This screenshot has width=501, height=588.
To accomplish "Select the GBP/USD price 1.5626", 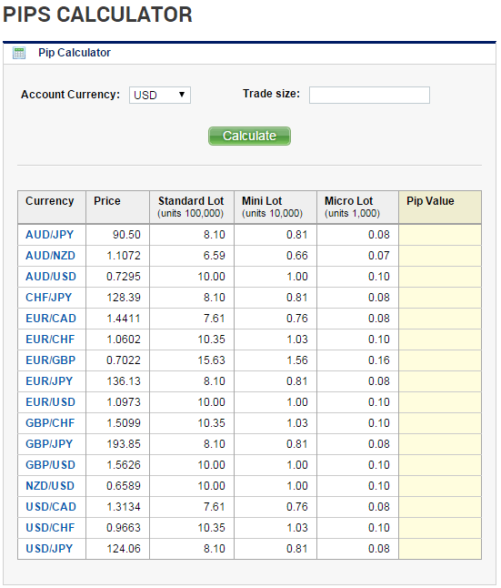I will [124, 465].
